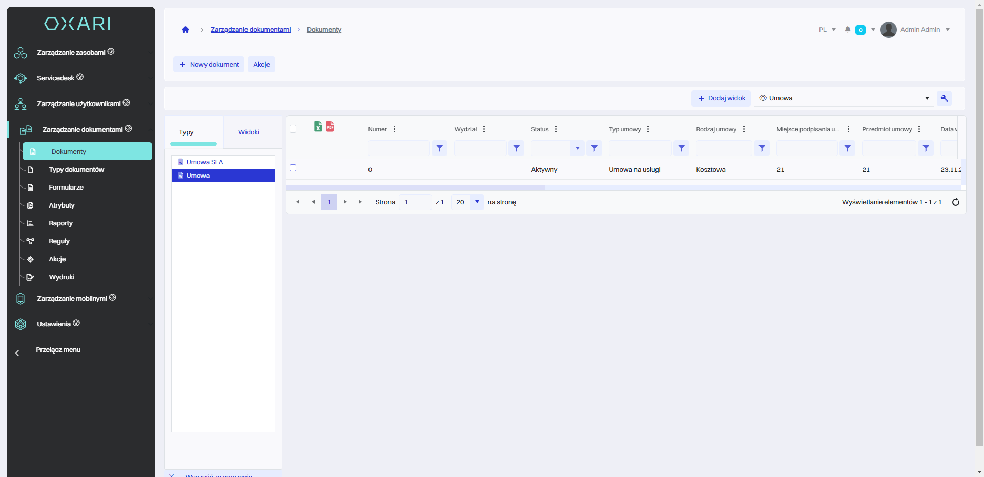Open Typy dokumentów in sidebar
984x477 pixels.
click(76, 170)
